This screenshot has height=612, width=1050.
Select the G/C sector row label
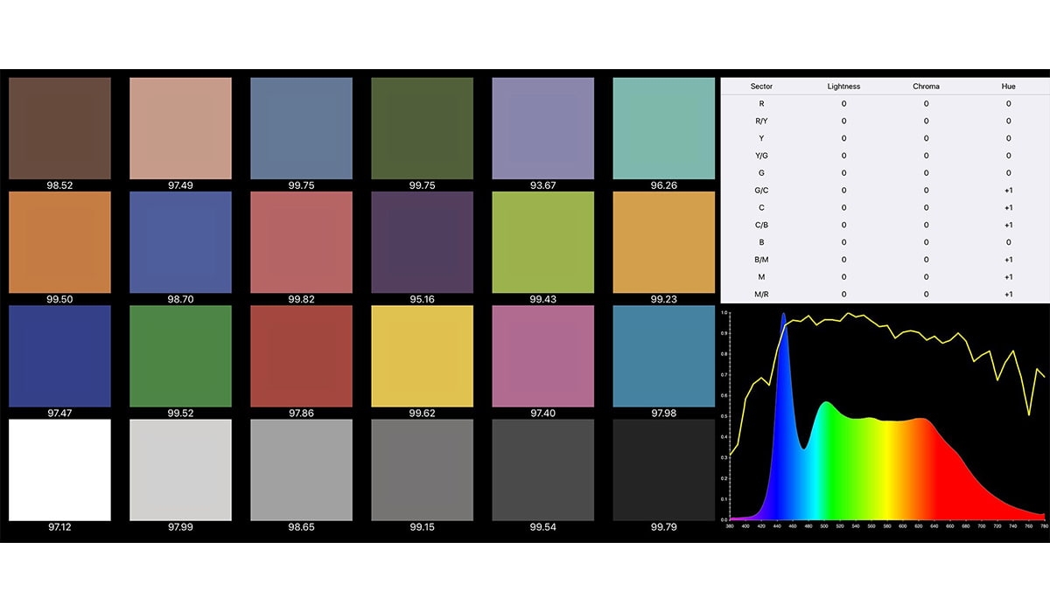(761, 191)
